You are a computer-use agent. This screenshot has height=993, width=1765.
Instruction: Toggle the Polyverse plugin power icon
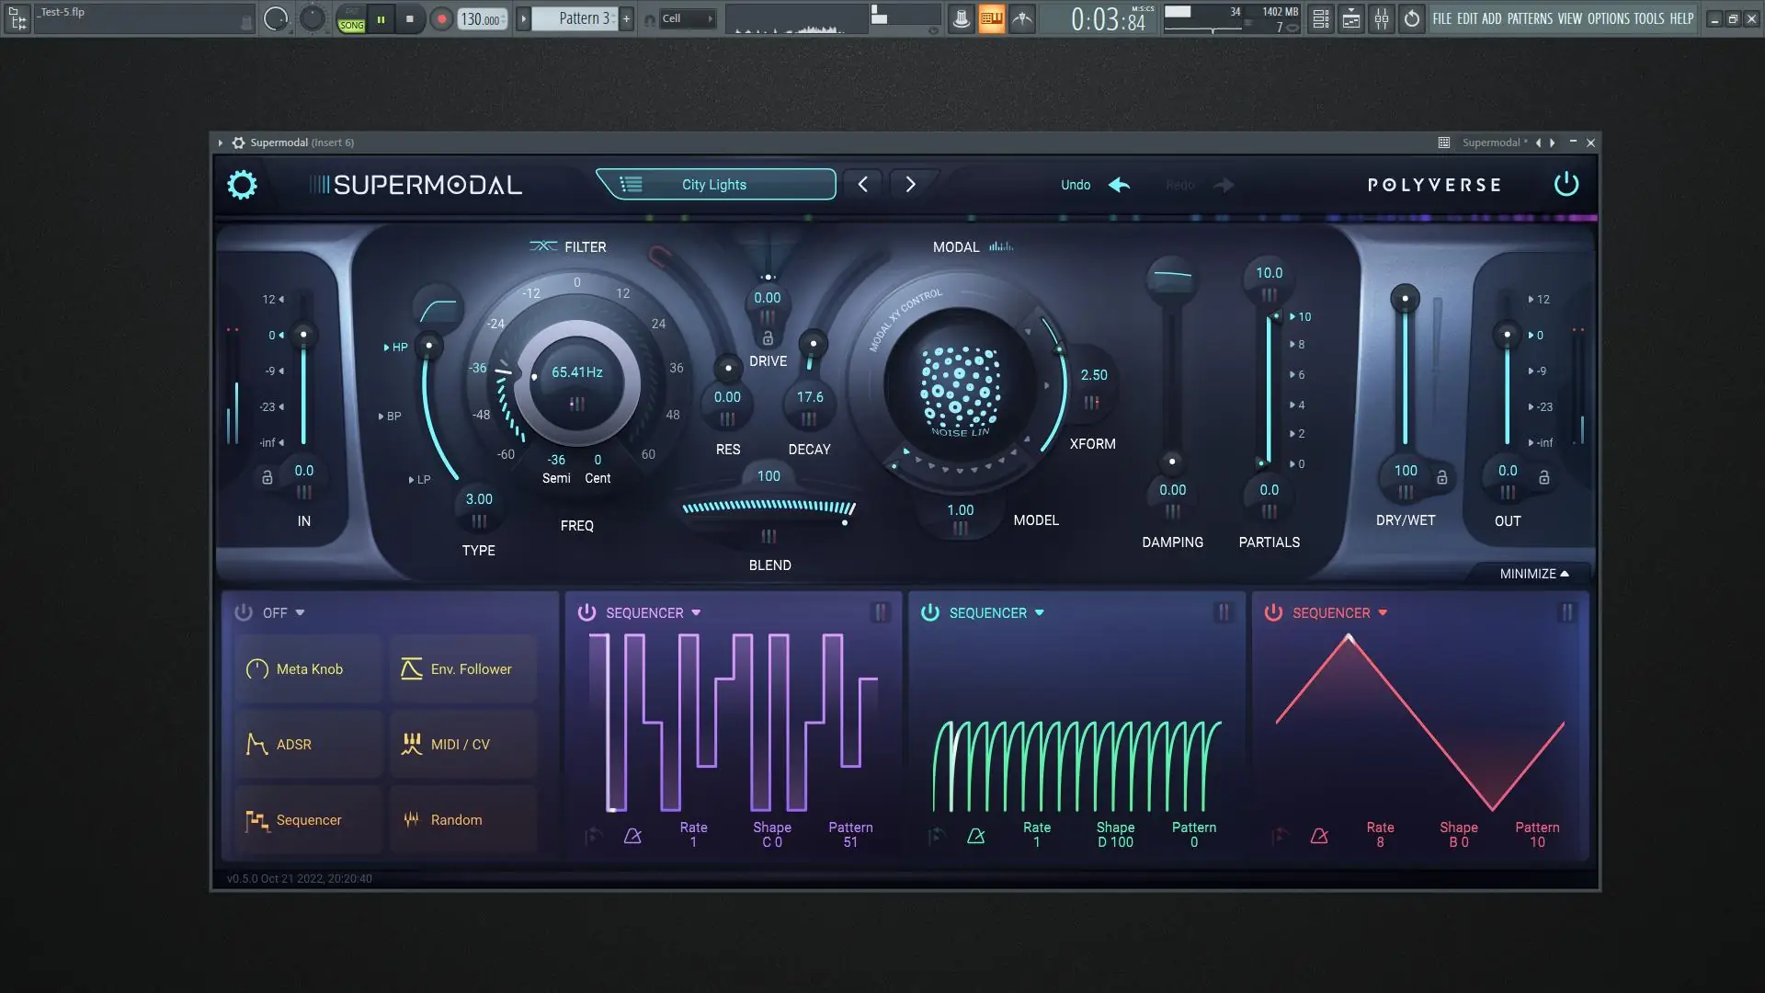pyautogui.click(x=1566, y=185)
